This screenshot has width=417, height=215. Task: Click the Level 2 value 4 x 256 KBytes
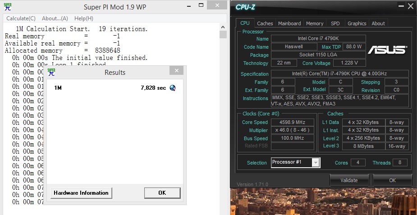(363, 138)
